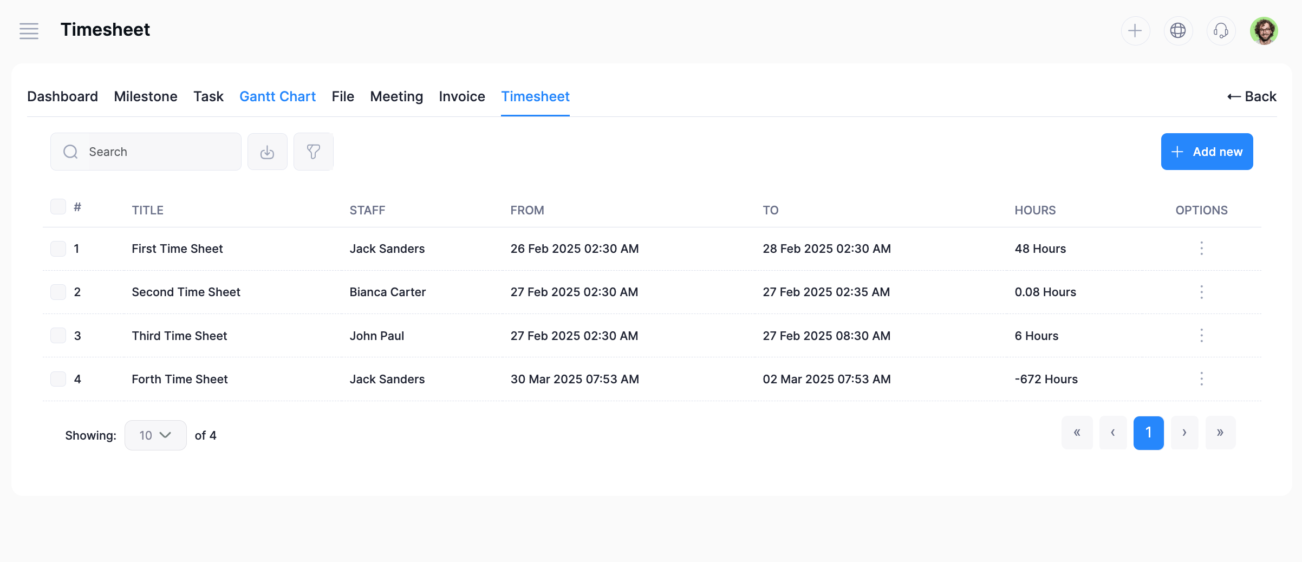Toggle the select-all header checkbox

58,207
